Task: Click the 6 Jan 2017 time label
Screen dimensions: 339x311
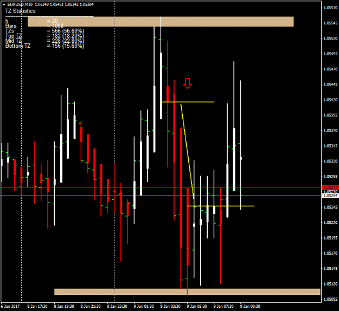Action: click(10, 306)
